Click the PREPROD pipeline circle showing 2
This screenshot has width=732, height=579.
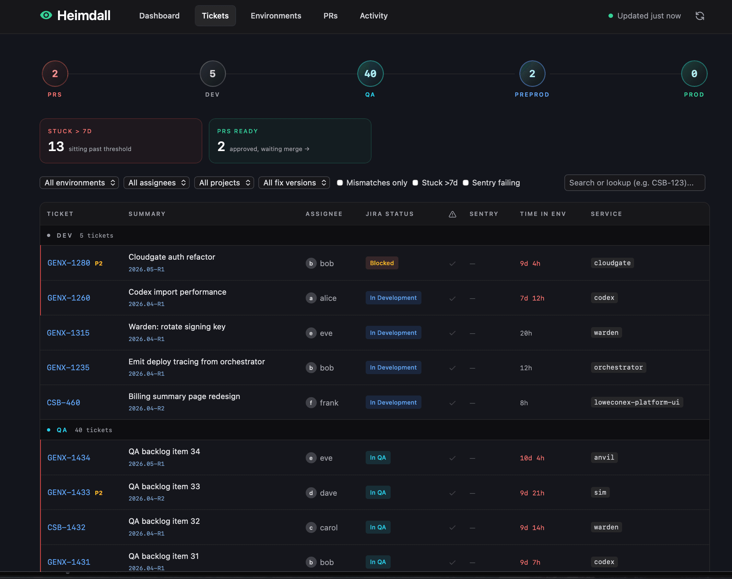pyautogui.click(x=532, y=74)
